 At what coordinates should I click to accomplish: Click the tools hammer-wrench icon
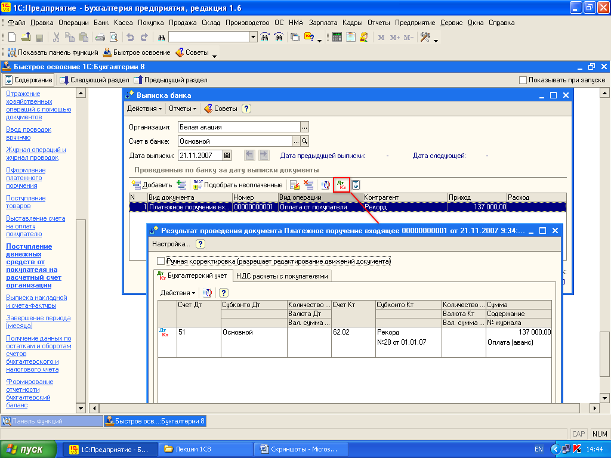pos(425,38)
